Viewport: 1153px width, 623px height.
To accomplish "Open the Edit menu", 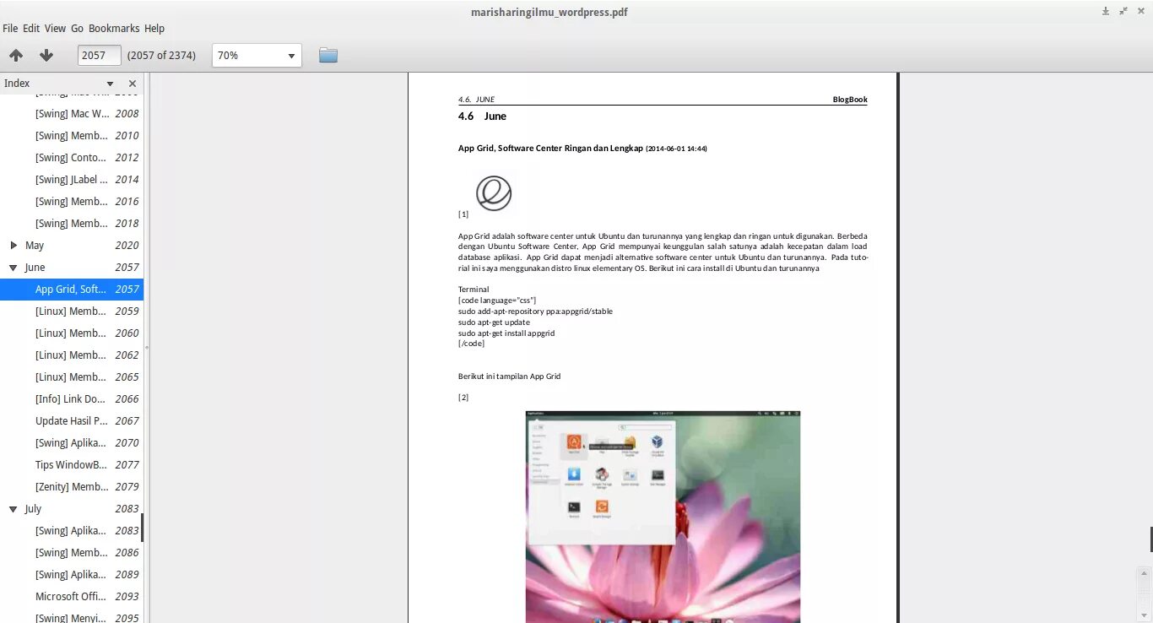I will click(x=31, y=28).
